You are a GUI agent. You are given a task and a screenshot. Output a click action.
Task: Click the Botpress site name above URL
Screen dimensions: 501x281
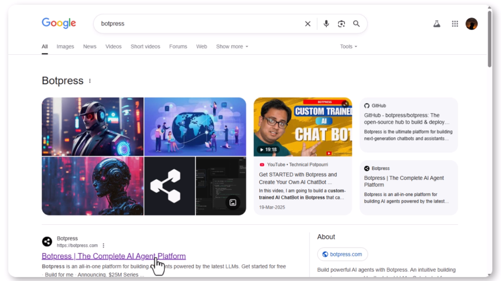click(x=67, y=238)
